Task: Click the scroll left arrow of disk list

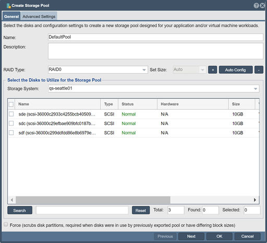Action: coord(12,200)
